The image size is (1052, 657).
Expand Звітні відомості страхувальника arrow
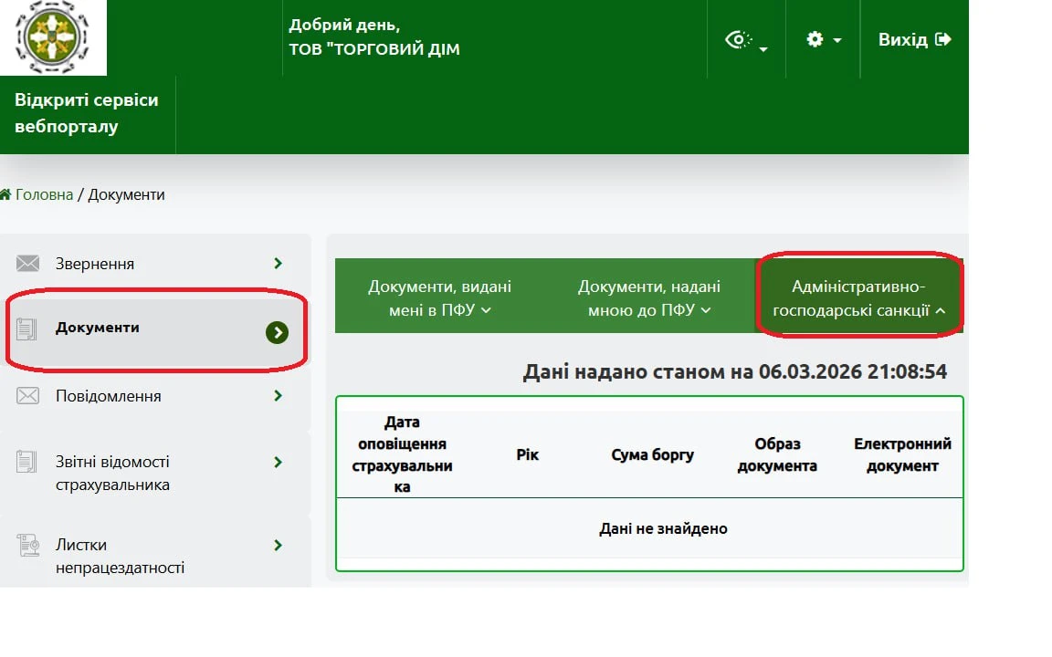point(278,463)
